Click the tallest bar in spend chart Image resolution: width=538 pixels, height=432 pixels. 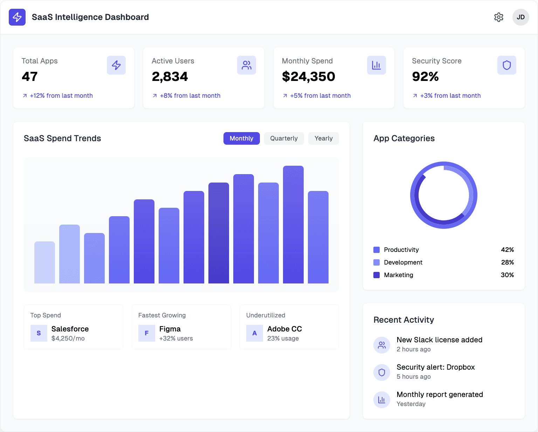(x=293, y=224)
